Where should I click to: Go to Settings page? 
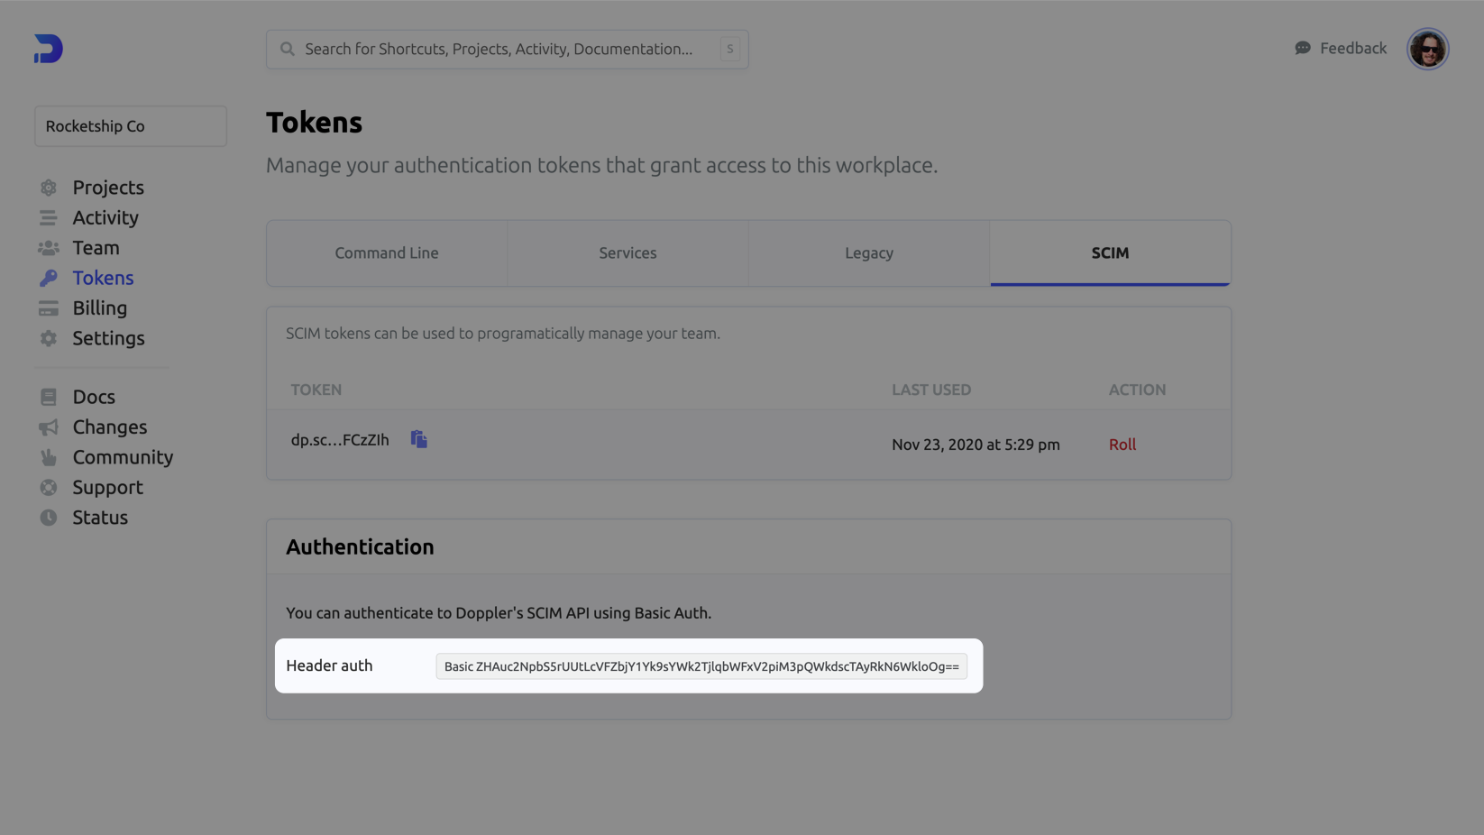point(109,338)
